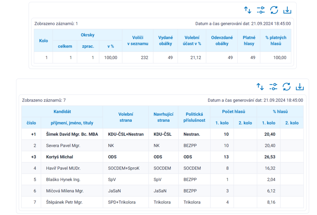Select candidate Míčová Milena Mgr.
Screen dimensions: 317x215
[65, 191]
